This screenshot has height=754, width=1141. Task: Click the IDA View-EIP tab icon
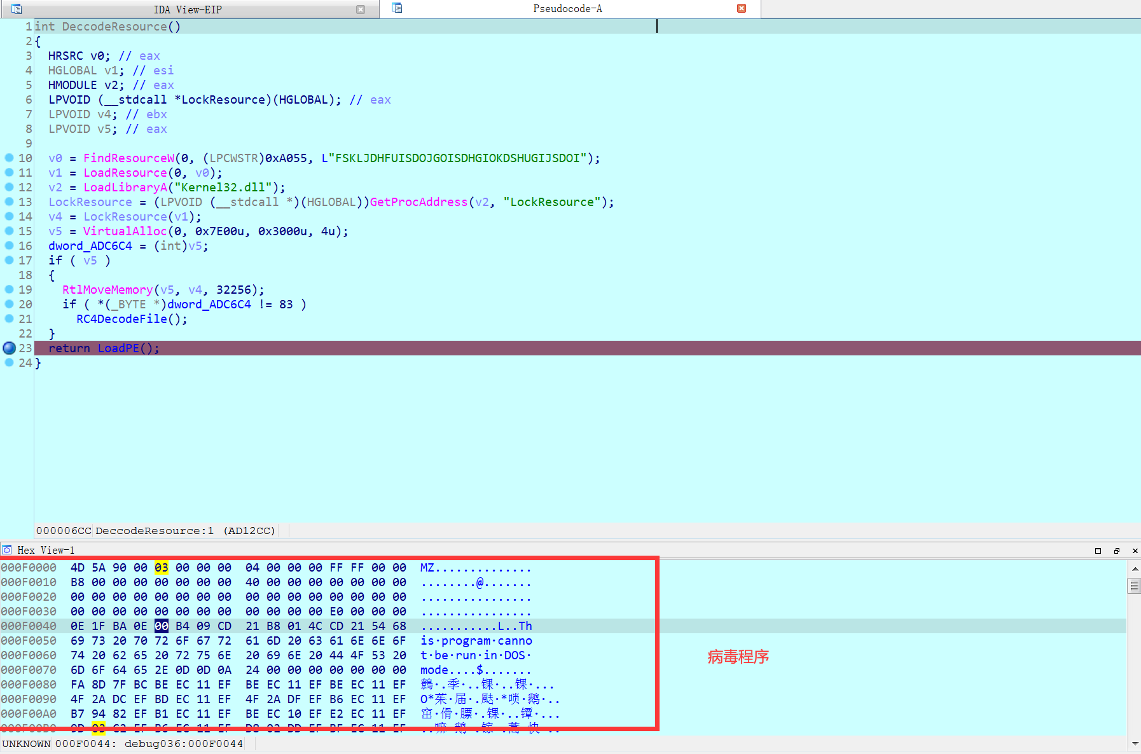coord(17,9)
